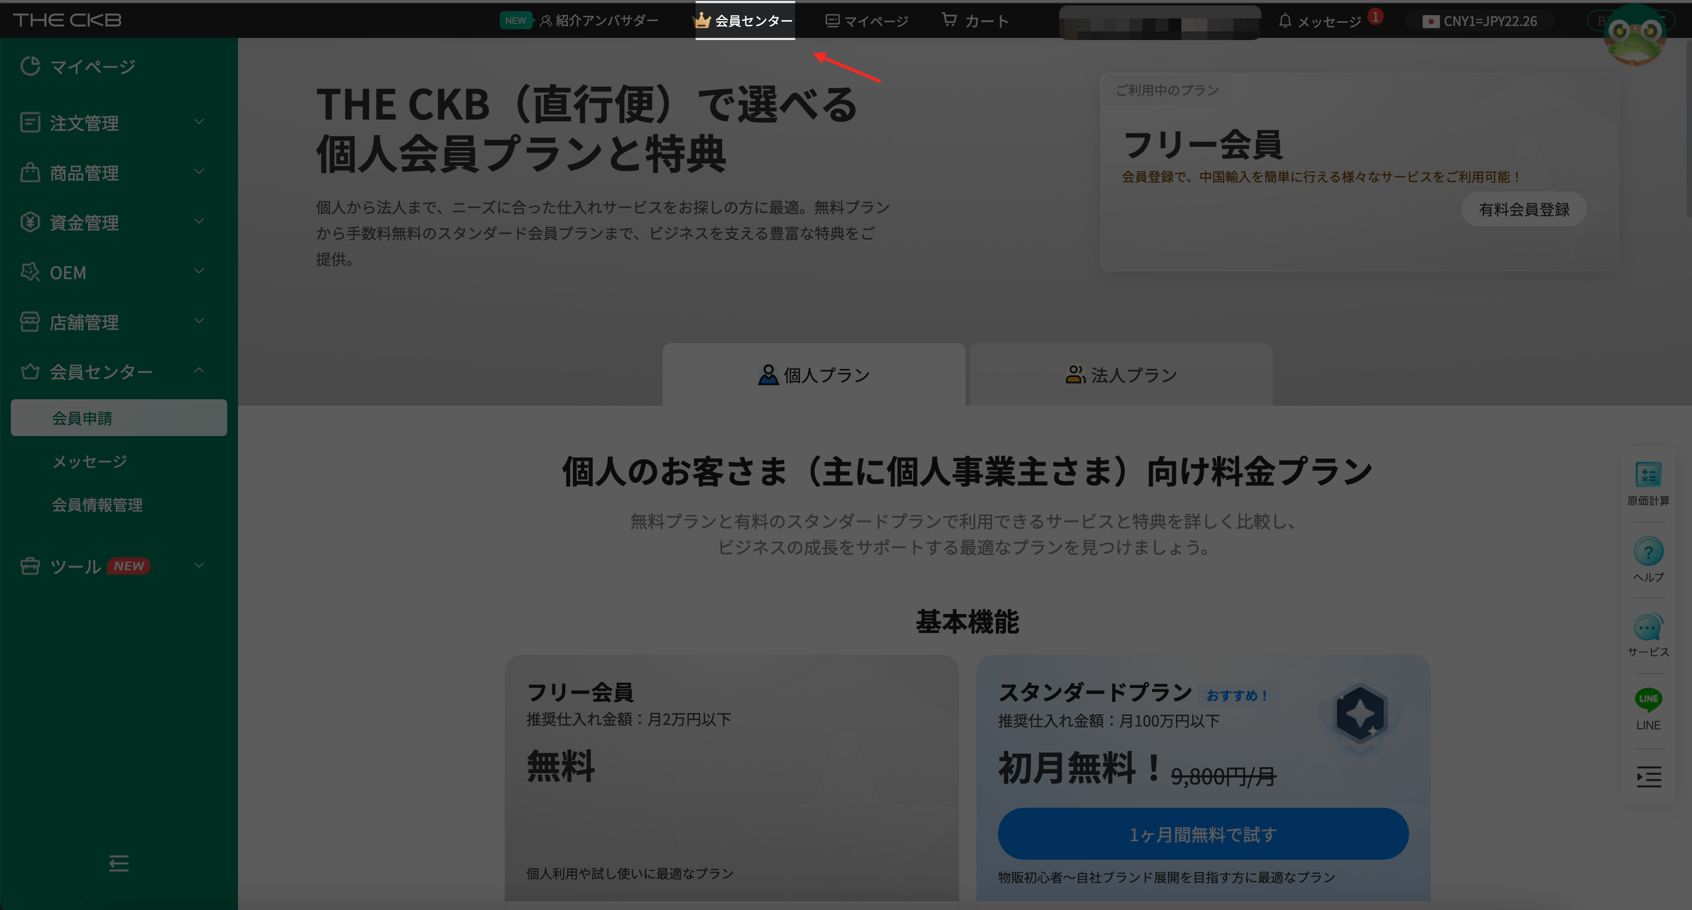
Task: Click the THE CKB logo
Action: coord(67,19)
